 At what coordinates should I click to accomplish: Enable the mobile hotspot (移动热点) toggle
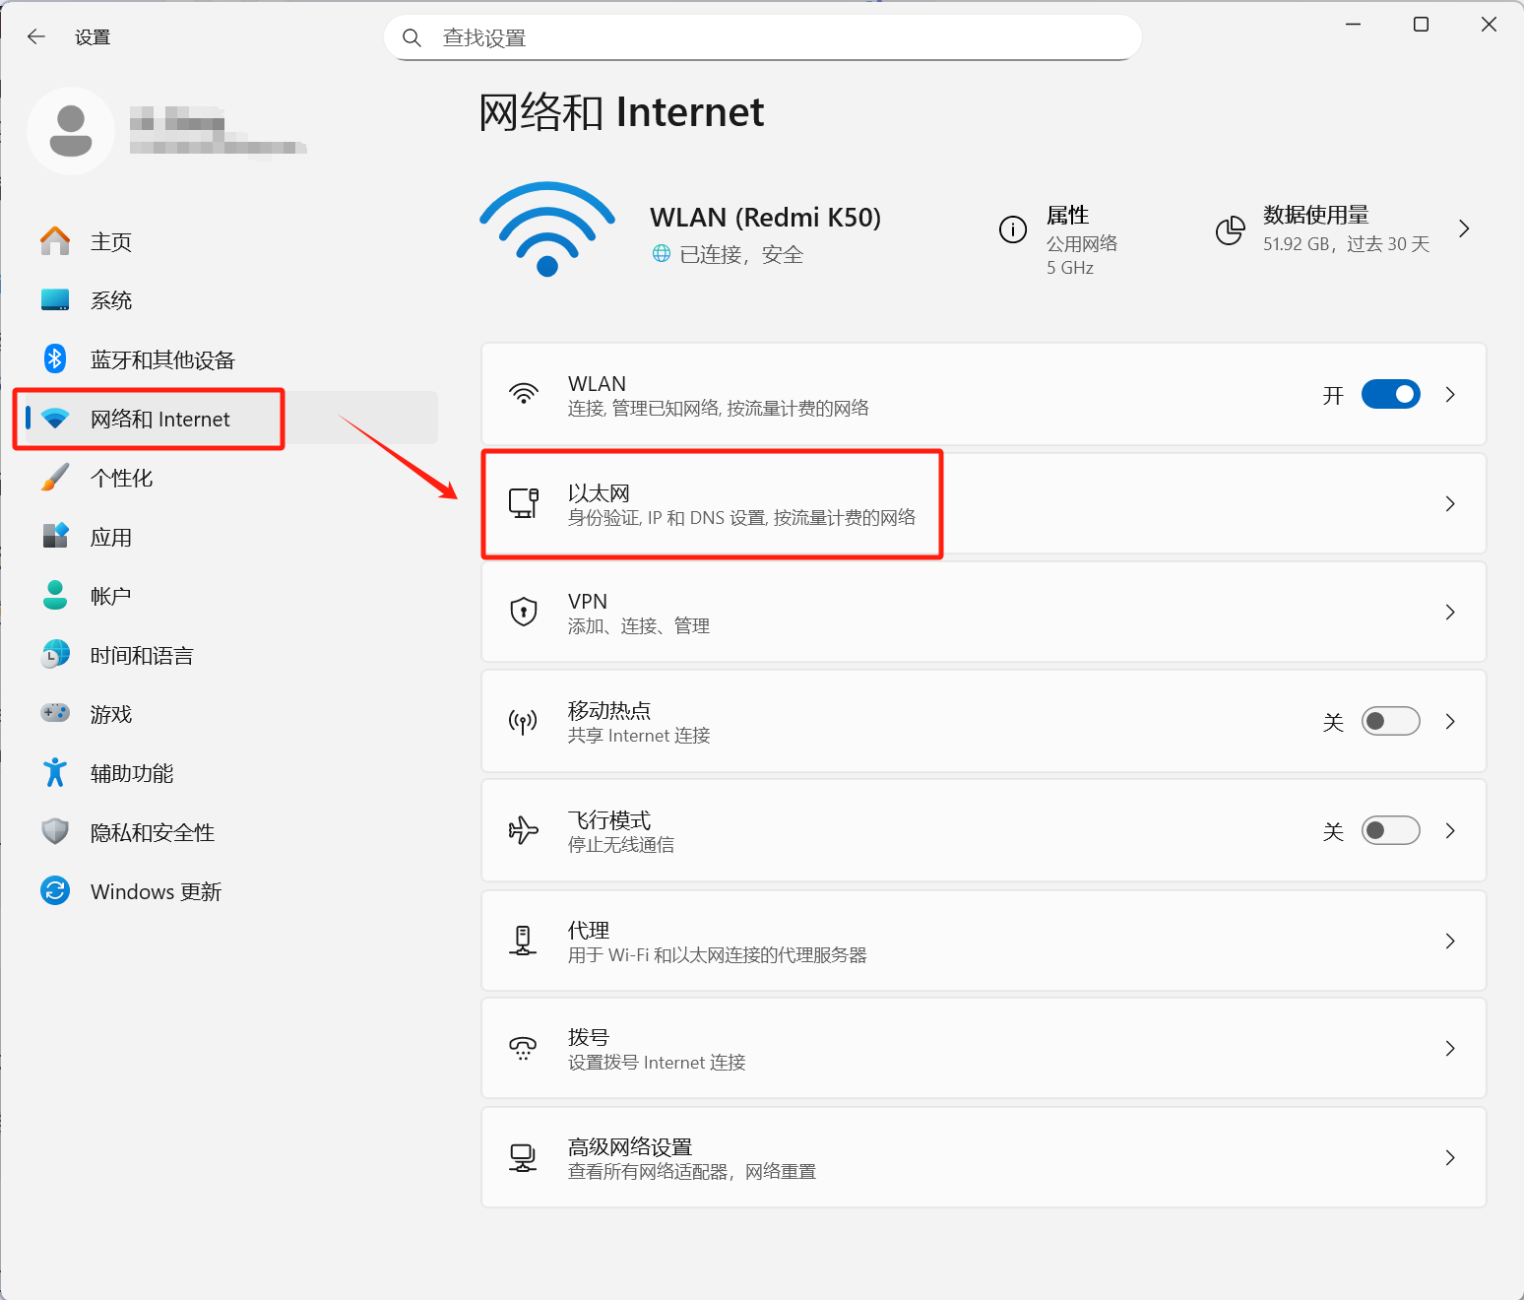click(1390, 721)
